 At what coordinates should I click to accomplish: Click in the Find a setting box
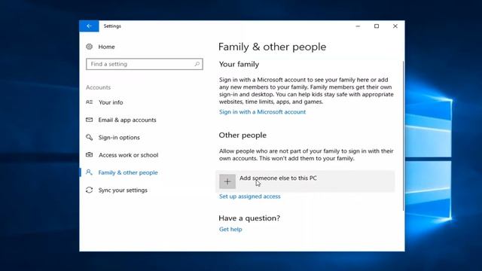[x=145, y=64]
